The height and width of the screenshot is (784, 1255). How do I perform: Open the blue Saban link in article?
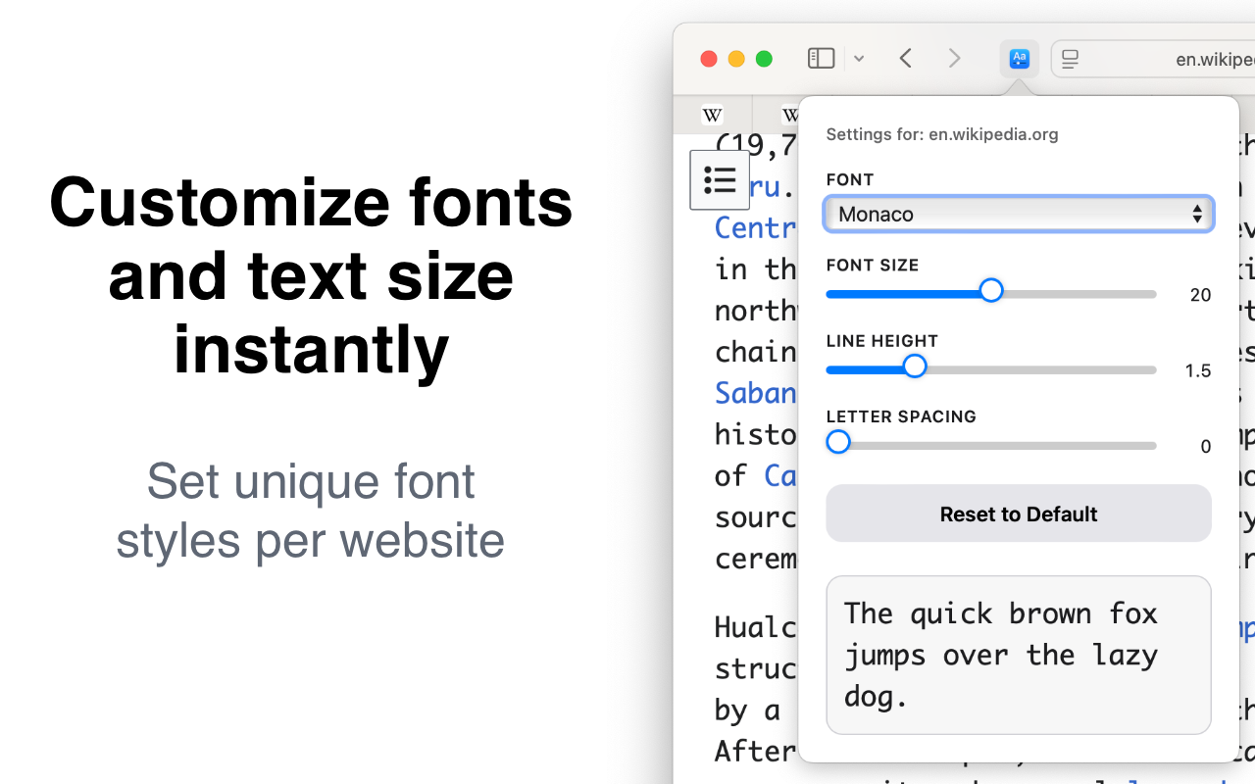[x=755, y=393]
